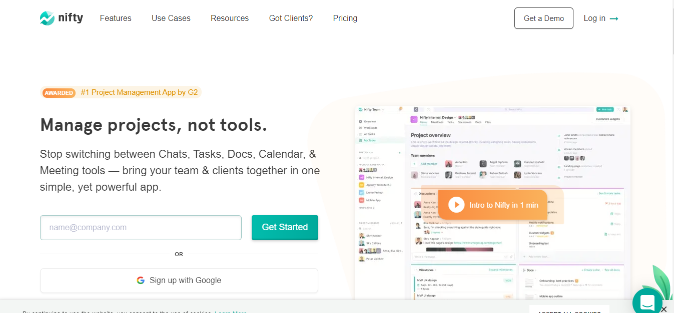Click the Log in link
Viewport: 674px width, 313px height.
click(x=601, y=18)
